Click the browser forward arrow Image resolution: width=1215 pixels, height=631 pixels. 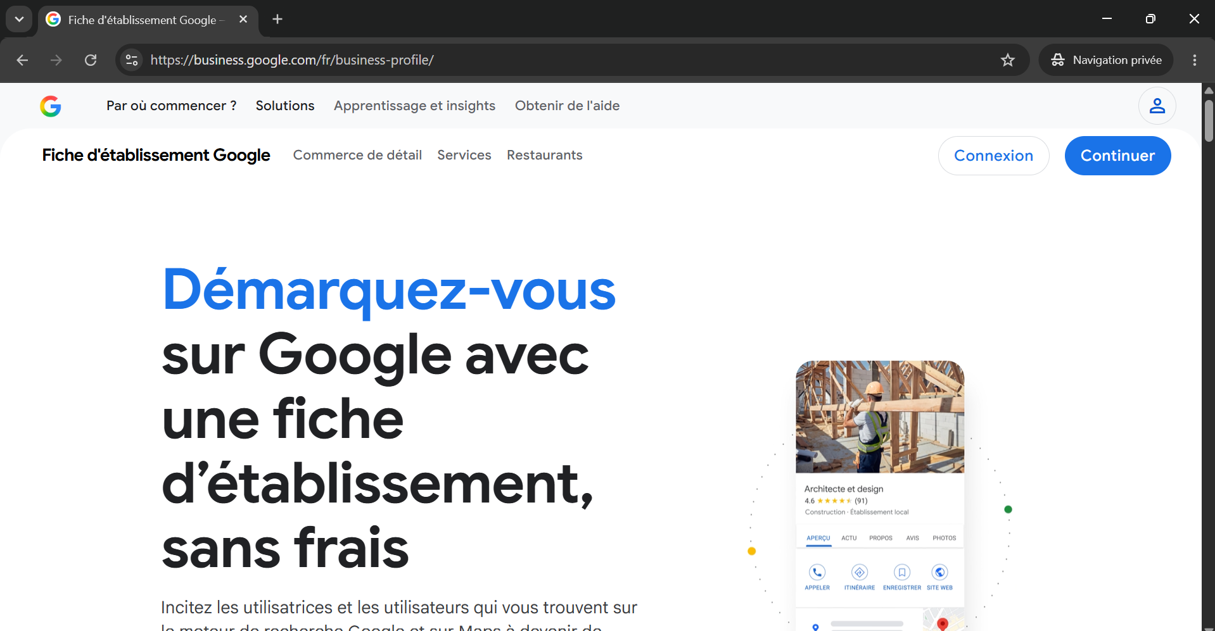point(56,60)
